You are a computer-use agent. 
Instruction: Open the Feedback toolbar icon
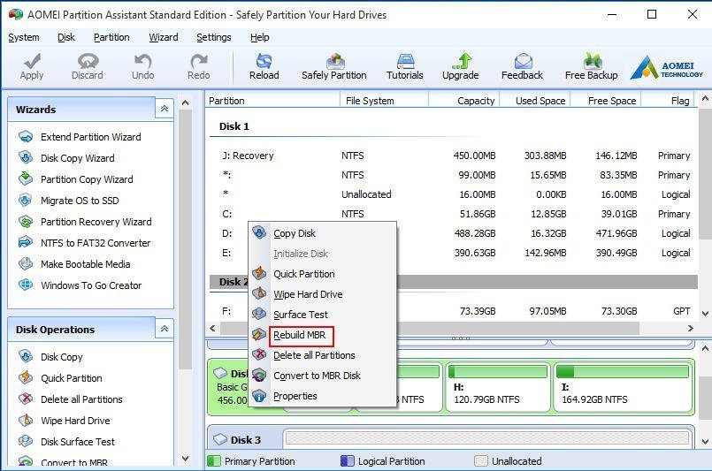523,61
